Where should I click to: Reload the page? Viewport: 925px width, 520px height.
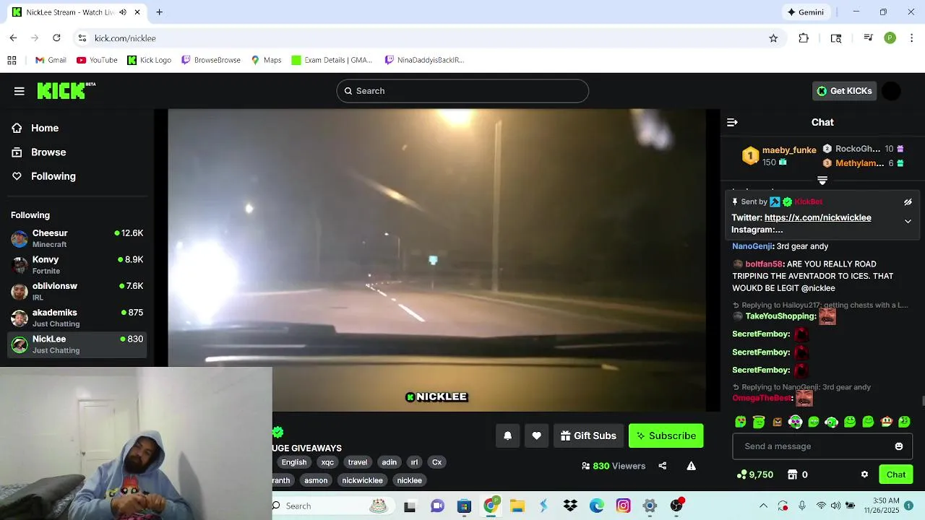56,38
